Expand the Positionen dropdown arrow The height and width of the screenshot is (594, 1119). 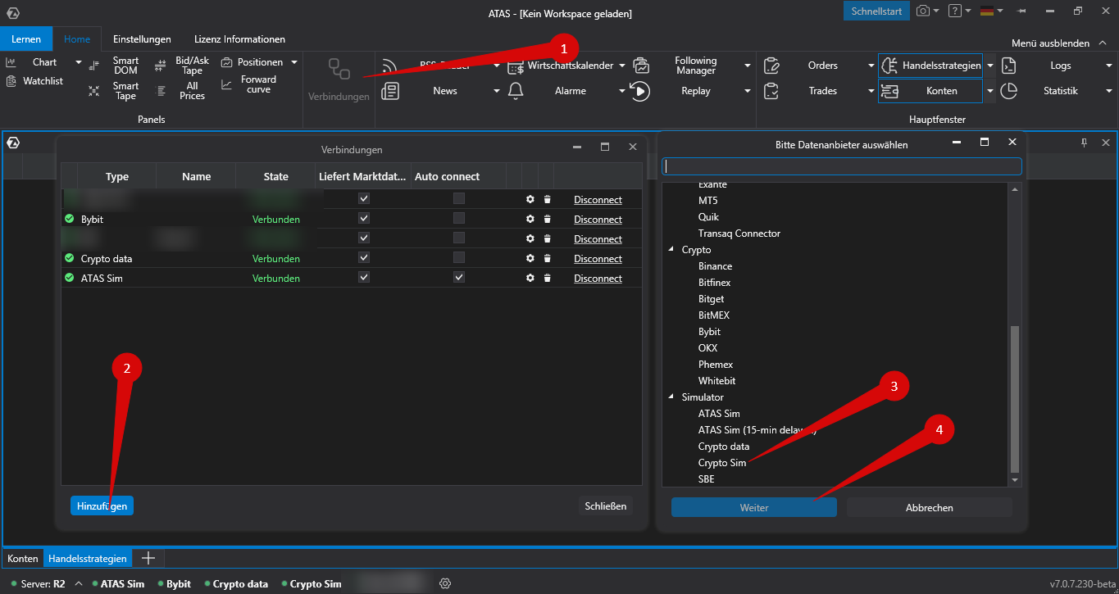click(x=294, y=62)
